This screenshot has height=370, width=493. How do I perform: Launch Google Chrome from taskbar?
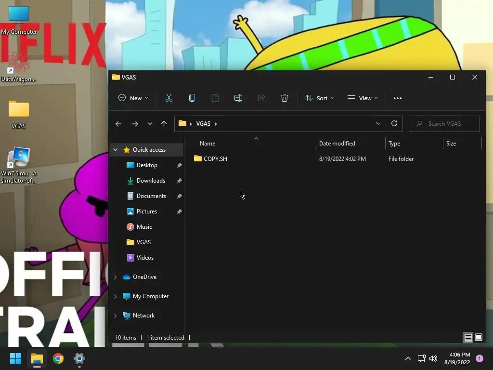58,358
